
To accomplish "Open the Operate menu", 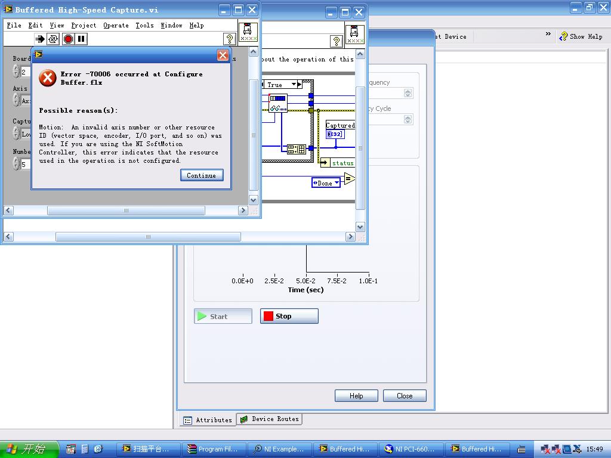I will click(116, 25).
